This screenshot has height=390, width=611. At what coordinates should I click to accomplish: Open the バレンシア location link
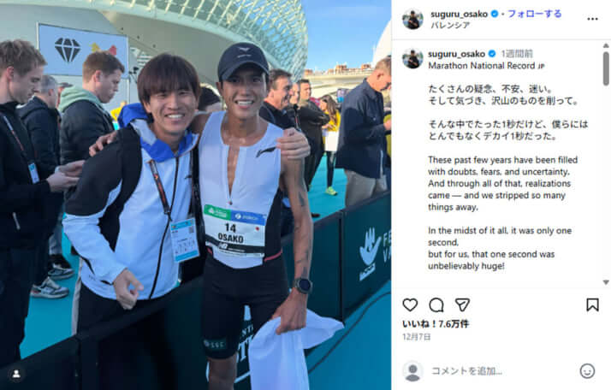(450, 26)
